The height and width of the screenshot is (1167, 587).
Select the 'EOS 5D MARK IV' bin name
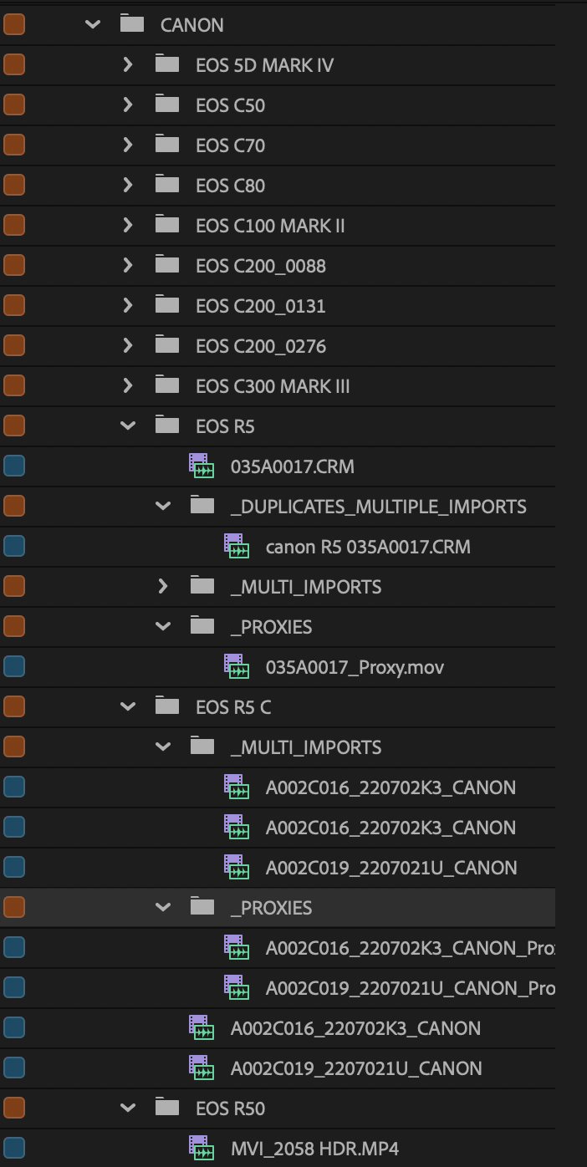(x=264, y=65)
